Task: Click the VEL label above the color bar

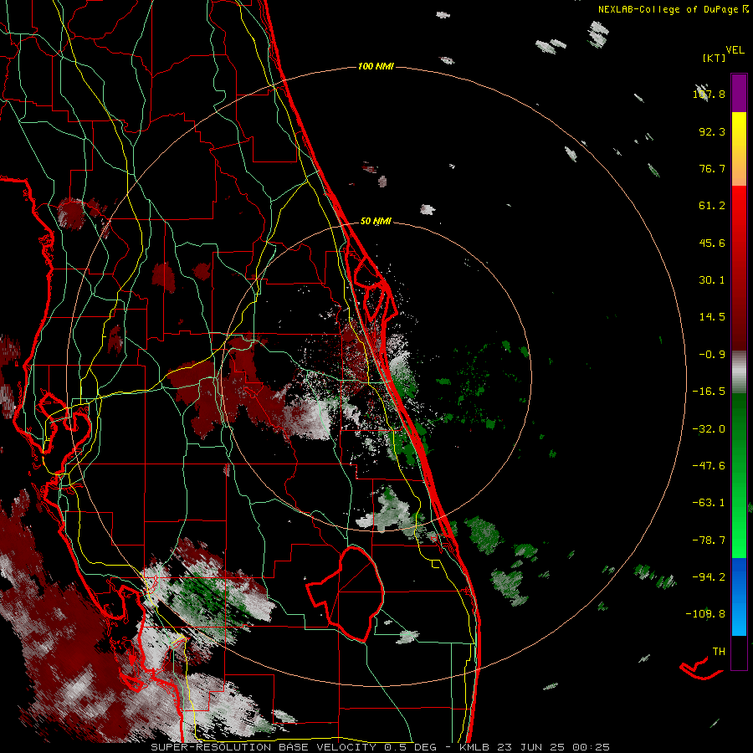Action: [x=735, y=50]
